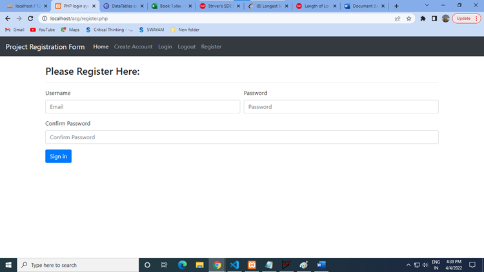484x272 pixels.
Task: Open Task View on taskbar
Action: point(164,265)
